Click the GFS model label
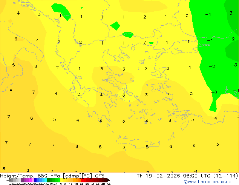Viewport: 239px width, 185px height. click(x=100, y=176)
